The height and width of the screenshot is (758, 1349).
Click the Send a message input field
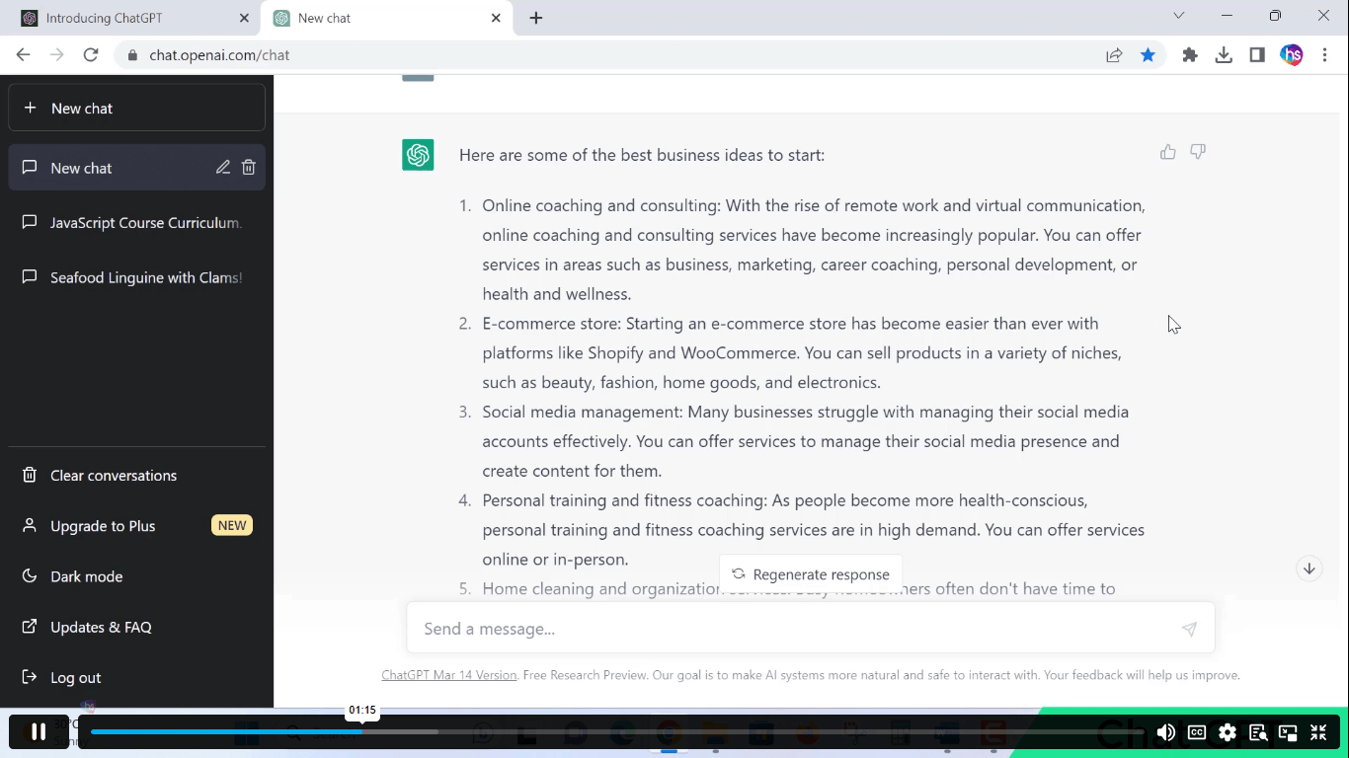(x=790, y=629)
